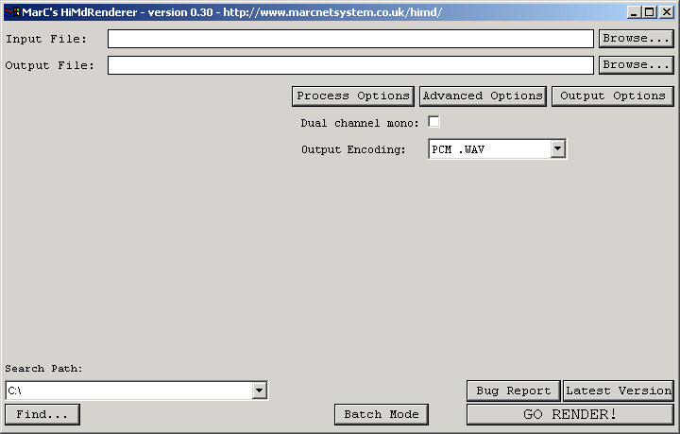The width and height of the screenshot is (680, 434).
Task: Open the Search Path dropdown arrow
Action: 260,391
